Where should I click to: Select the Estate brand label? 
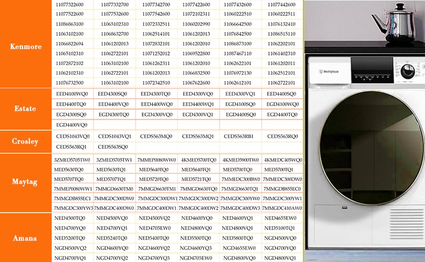coord(25,109)
